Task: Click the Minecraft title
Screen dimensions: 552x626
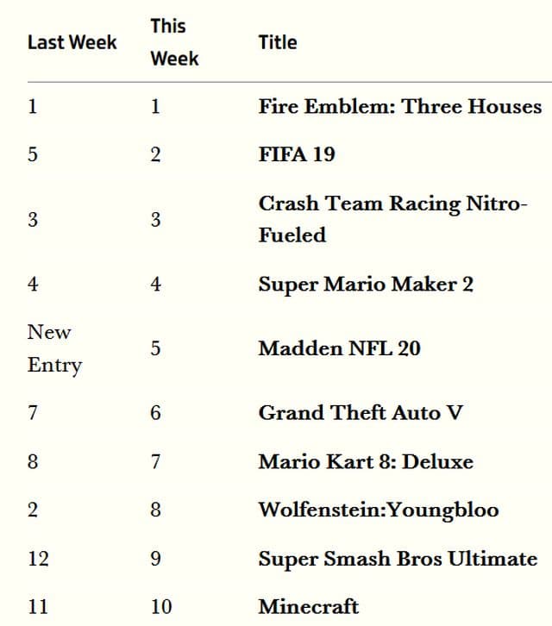Action: (308, 607)
